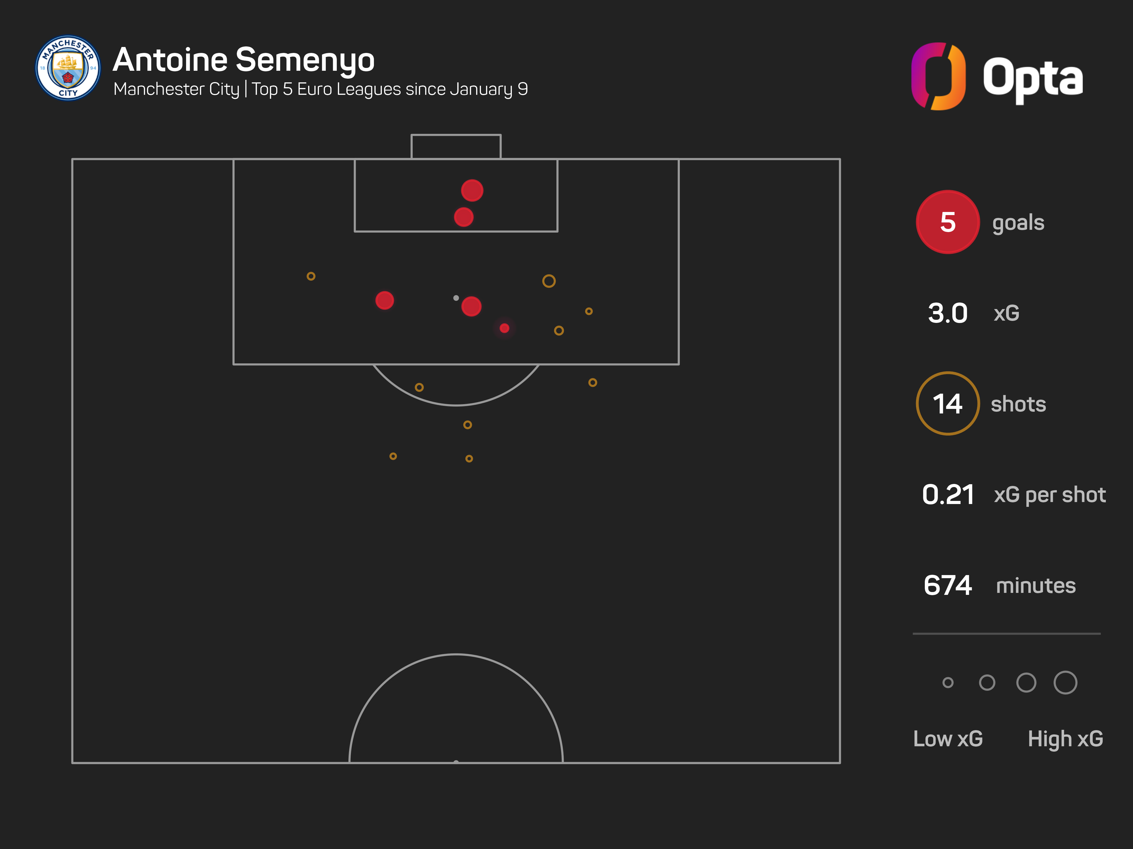This screenshot has height=849, width=1133.
Task: Select the shot ring inside the penalty arc
Action: (419, 387)
